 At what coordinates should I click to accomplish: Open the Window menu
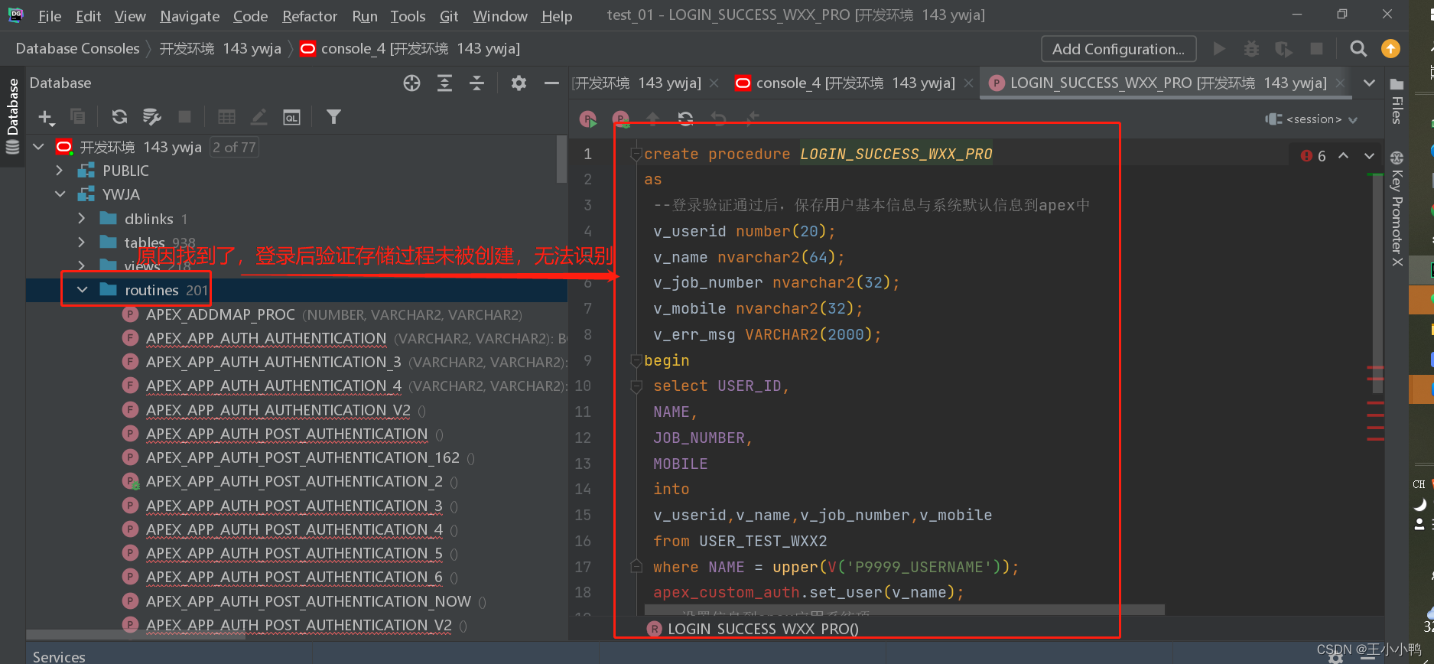click(500, 16)
